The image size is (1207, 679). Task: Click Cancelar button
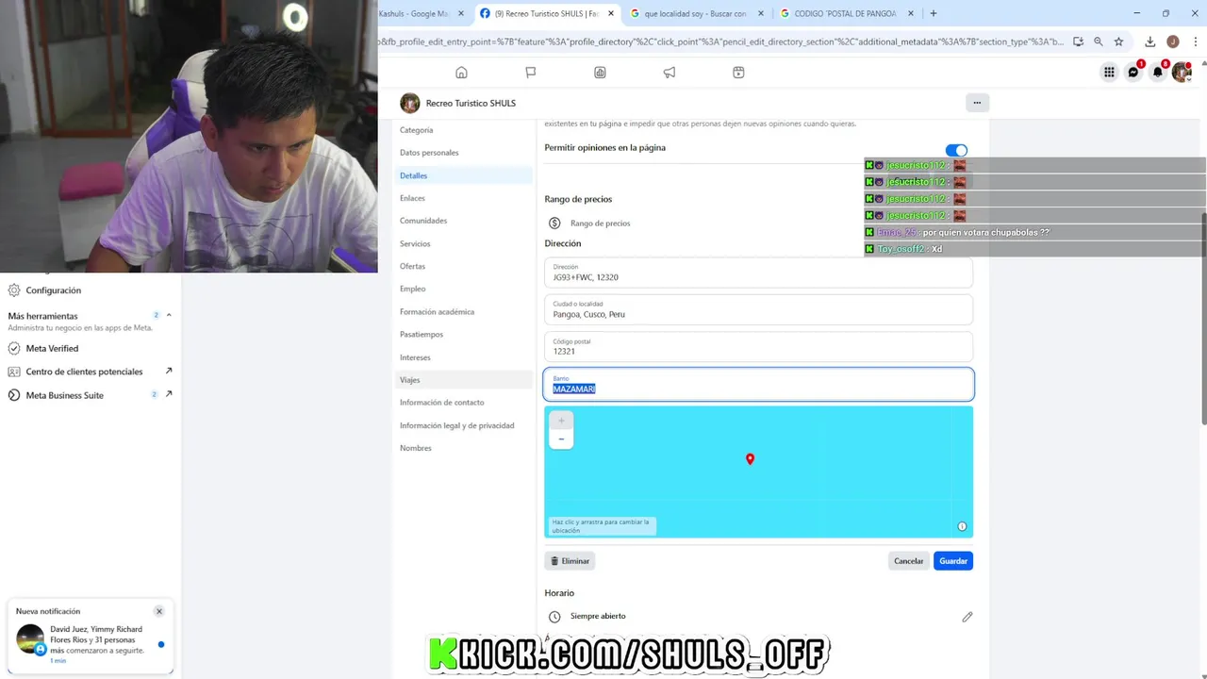pyautogui.click(x=909, y=561)
